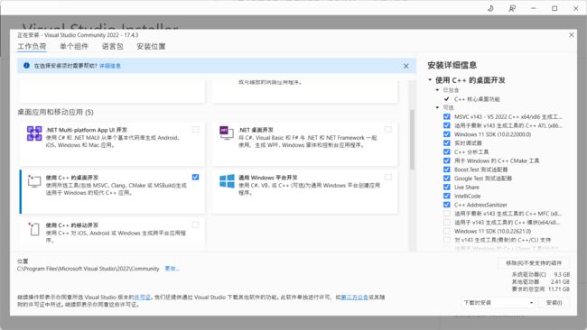Screen dimensions: 587x330
Task: Check Windows 11 SDK (10.0.22621.0)
Action: pyautogui.click(x=447, y=231)
